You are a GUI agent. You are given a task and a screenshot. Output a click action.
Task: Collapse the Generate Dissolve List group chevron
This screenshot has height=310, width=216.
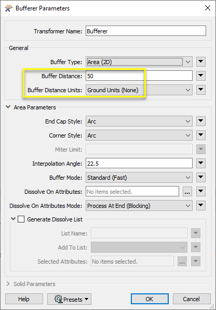tap(13, 219)
